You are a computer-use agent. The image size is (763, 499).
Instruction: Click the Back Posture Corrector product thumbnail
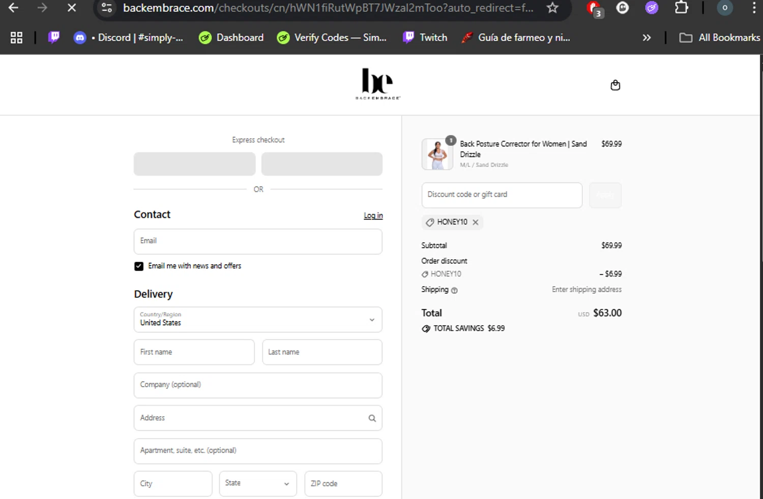(437, 154)
